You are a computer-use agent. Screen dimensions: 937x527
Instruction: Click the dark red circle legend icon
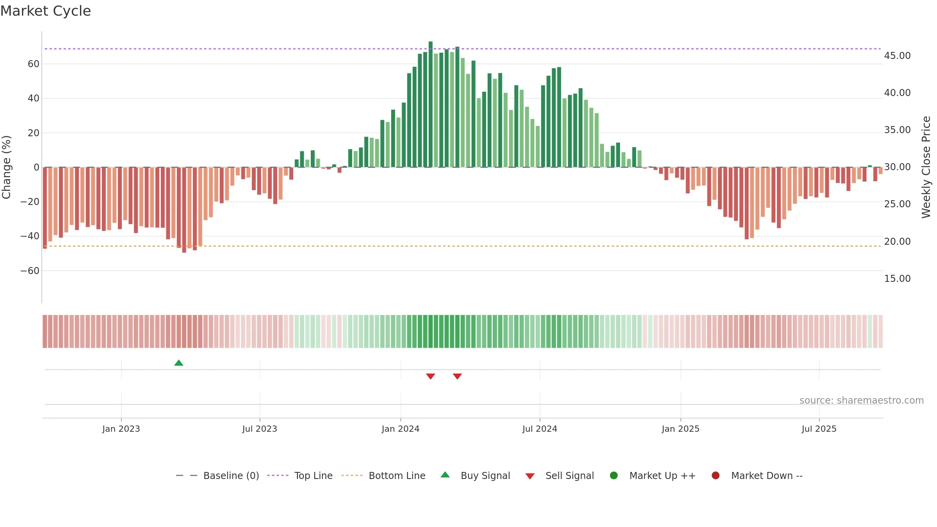point(716,475)
